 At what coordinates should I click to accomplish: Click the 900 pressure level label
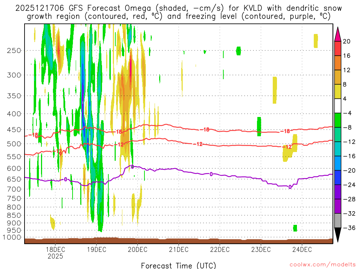click(14, 223)
